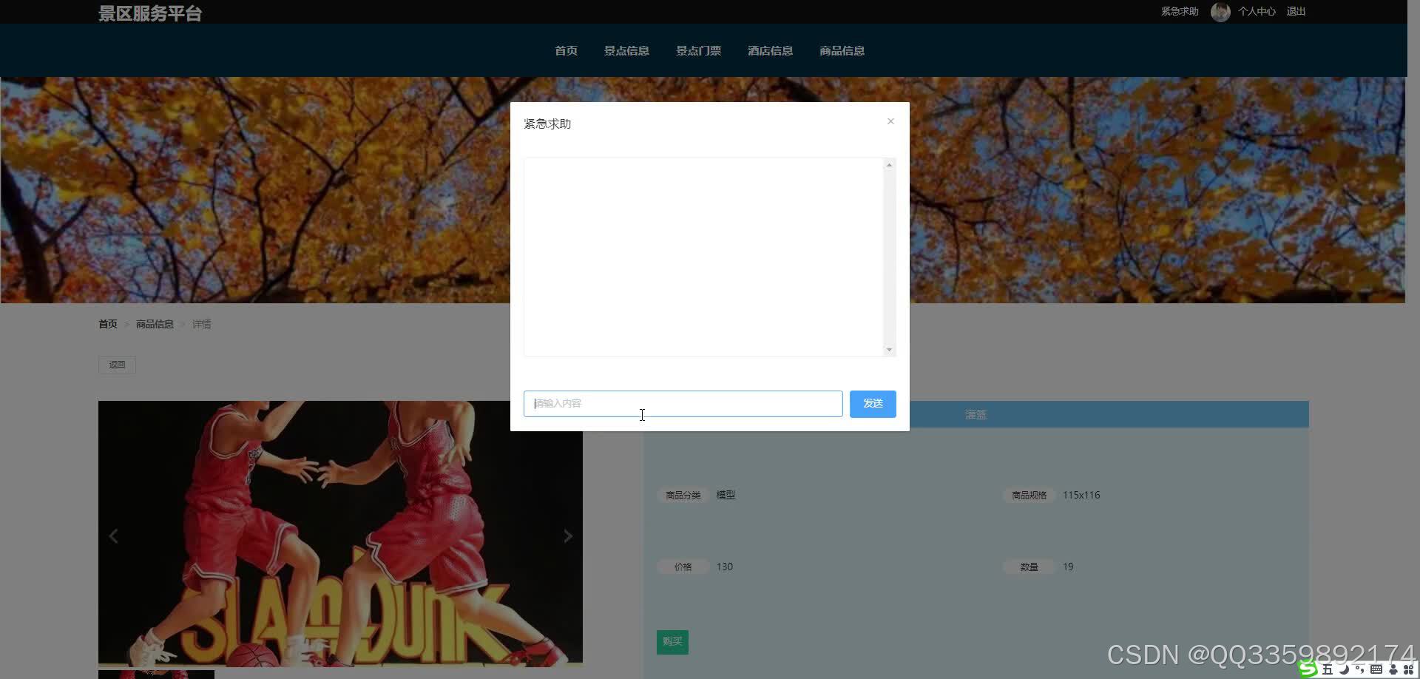Click the 价格 label
Screen dimensions: 1420x679
[x=683, y=567]
